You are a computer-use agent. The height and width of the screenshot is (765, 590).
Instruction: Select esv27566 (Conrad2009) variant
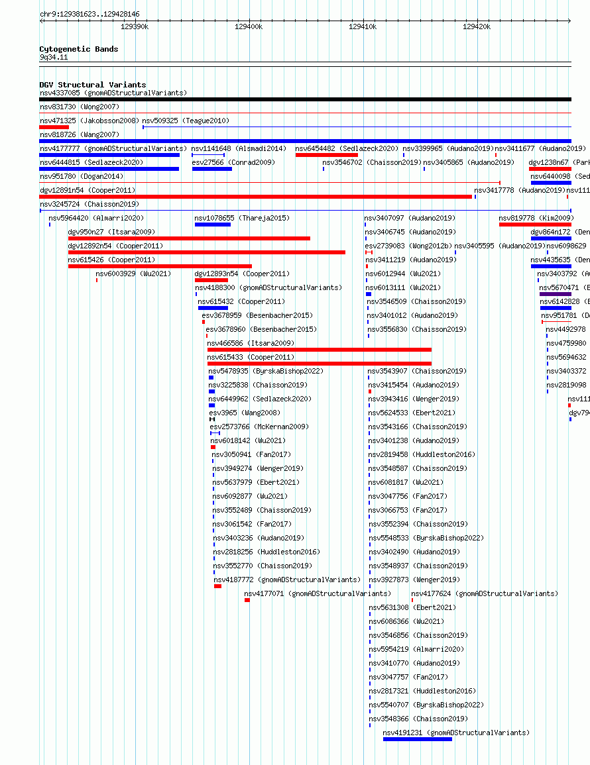coord(233,162)
